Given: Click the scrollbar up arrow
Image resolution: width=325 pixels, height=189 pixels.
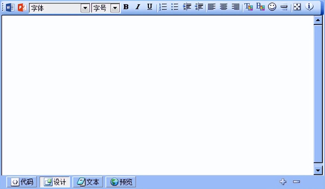Looking at the screenshot, I should point(318,20).
